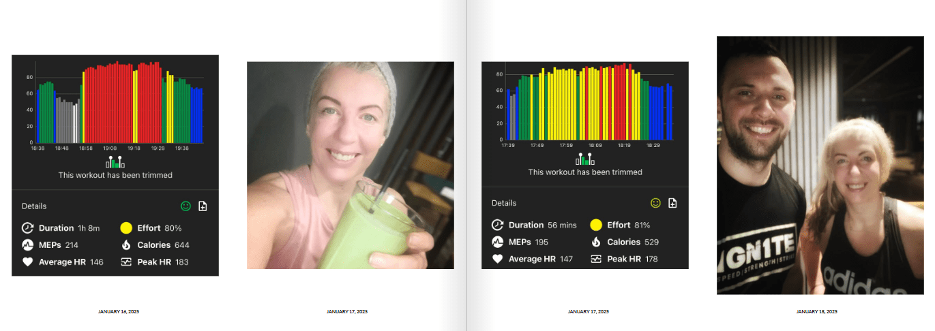
Task: Click the Peak HR 178 waveform icon
Action: click(596, 259)
